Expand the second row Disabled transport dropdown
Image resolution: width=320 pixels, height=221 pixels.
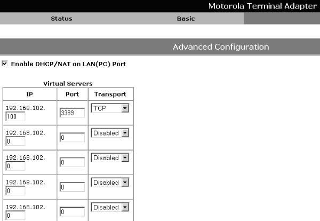tap(110, 133)
